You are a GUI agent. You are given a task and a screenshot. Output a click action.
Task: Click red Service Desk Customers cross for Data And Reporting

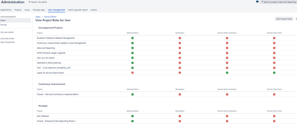tap(227, 48)
